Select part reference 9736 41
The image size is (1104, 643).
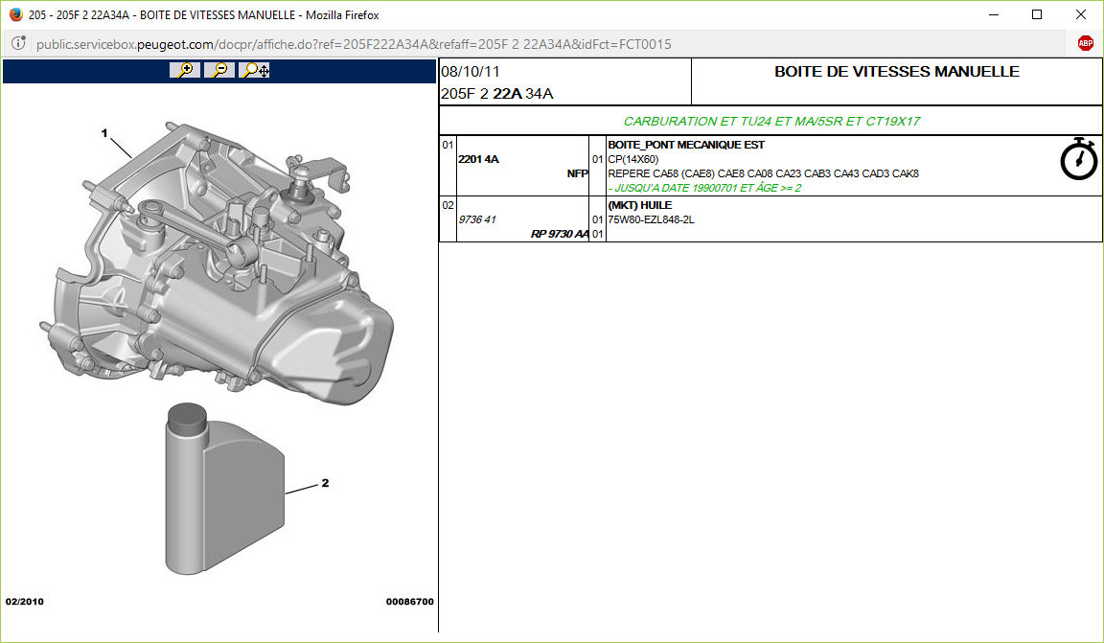[x=477, y=219]
